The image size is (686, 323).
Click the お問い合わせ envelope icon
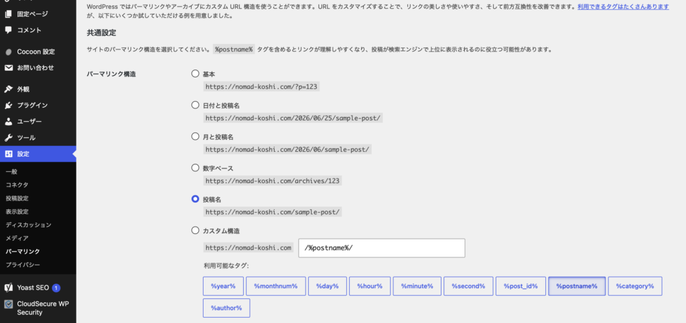click(x=8, y=68)
